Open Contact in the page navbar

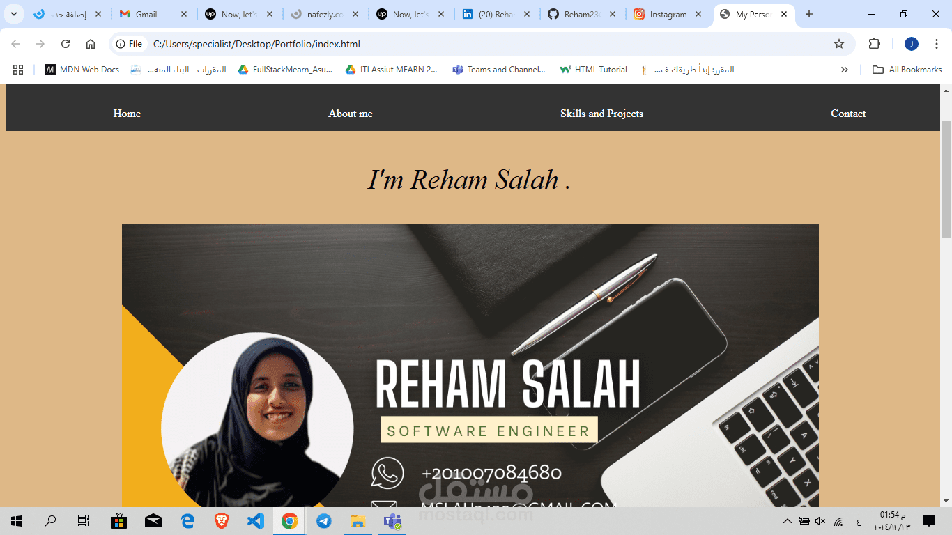point(848,114)
